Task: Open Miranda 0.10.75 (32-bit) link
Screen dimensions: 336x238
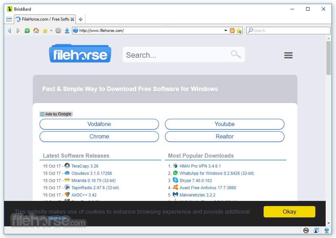Action: click(93, 181)
